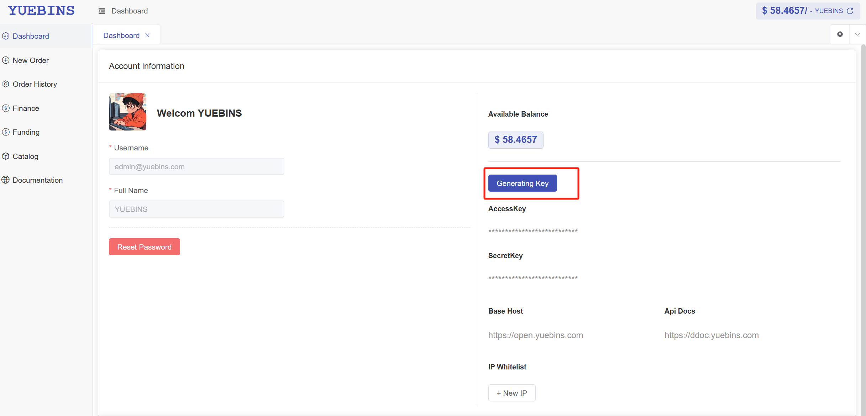
Task: Open the Base Host open.yuebins.com link
Action: [x=535, y=335]
